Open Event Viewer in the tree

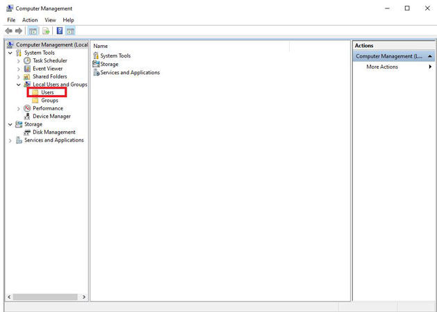pos(47,69)
